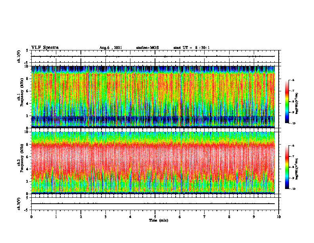Click the "ch.3(V)" waveform axis label
This screenshot has width=314, height=243.
pos(19,204)
